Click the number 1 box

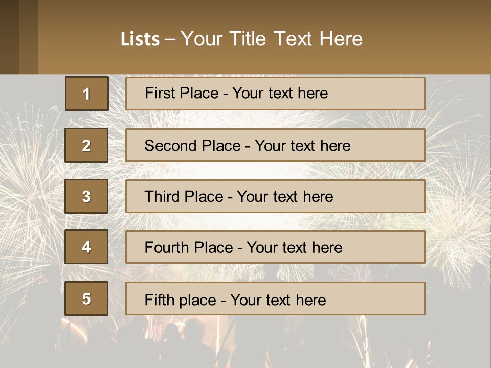(x=86, y=94)
